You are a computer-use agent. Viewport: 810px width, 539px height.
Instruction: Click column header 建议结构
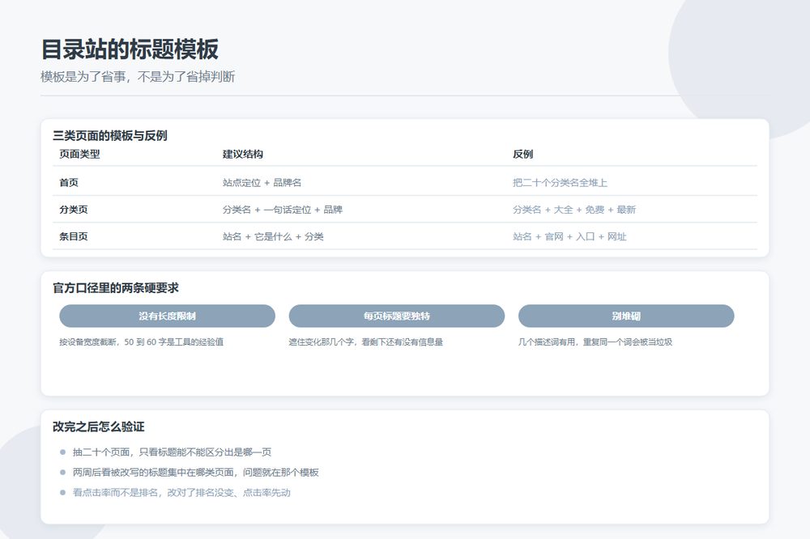point(243,154)
